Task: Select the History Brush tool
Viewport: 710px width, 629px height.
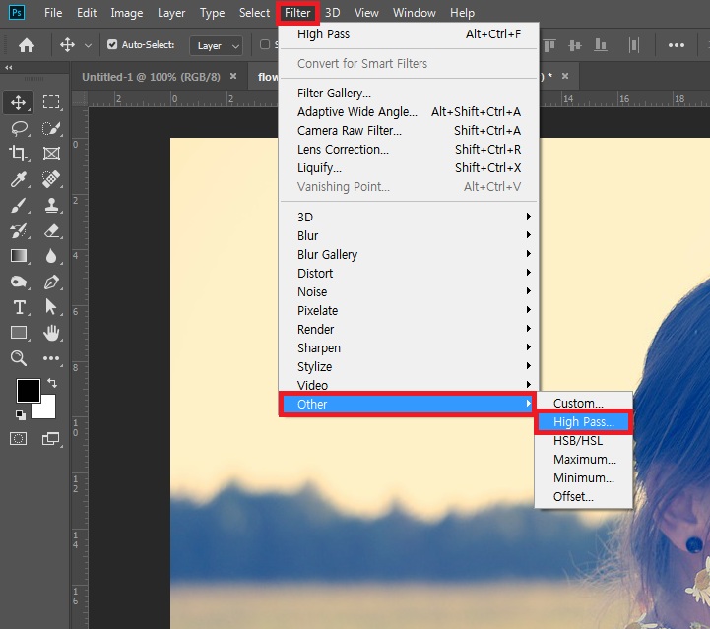Action: (19, 230)
